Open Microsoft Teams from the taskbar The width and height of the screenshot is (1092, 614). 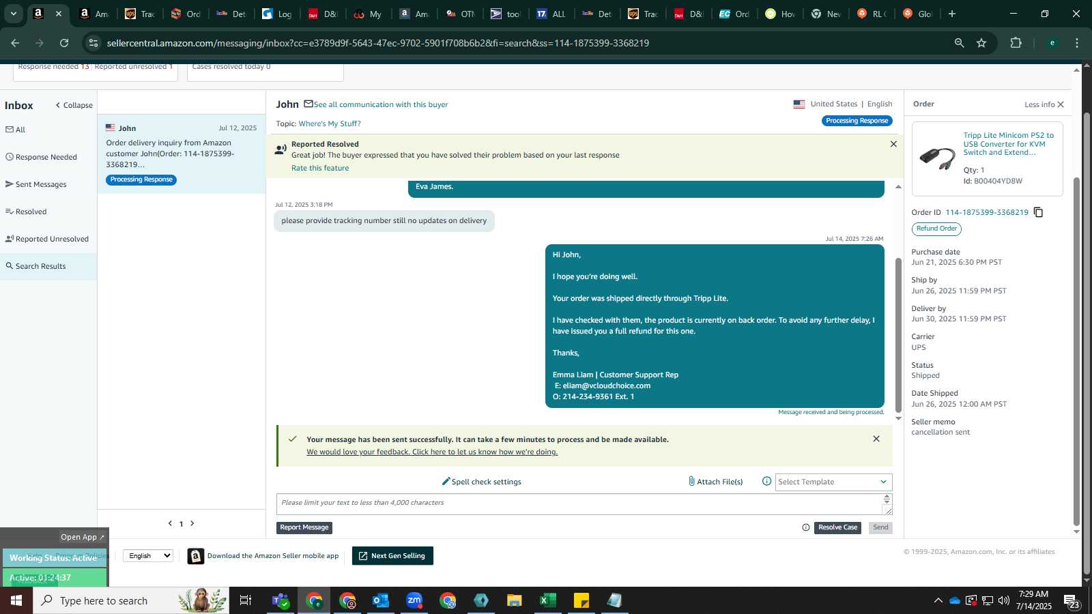click(x=280, y=600)
